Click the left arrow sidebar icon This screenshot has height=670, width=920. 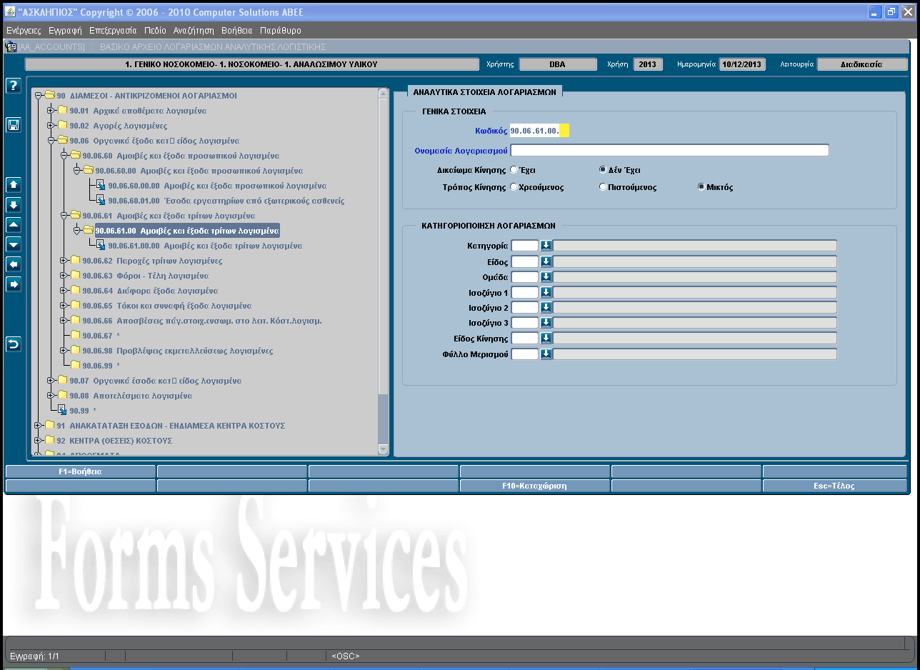(14, 264)
